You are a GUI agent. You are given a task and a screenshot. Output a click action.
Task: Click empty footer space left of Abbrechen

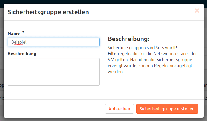pos(55,109)
